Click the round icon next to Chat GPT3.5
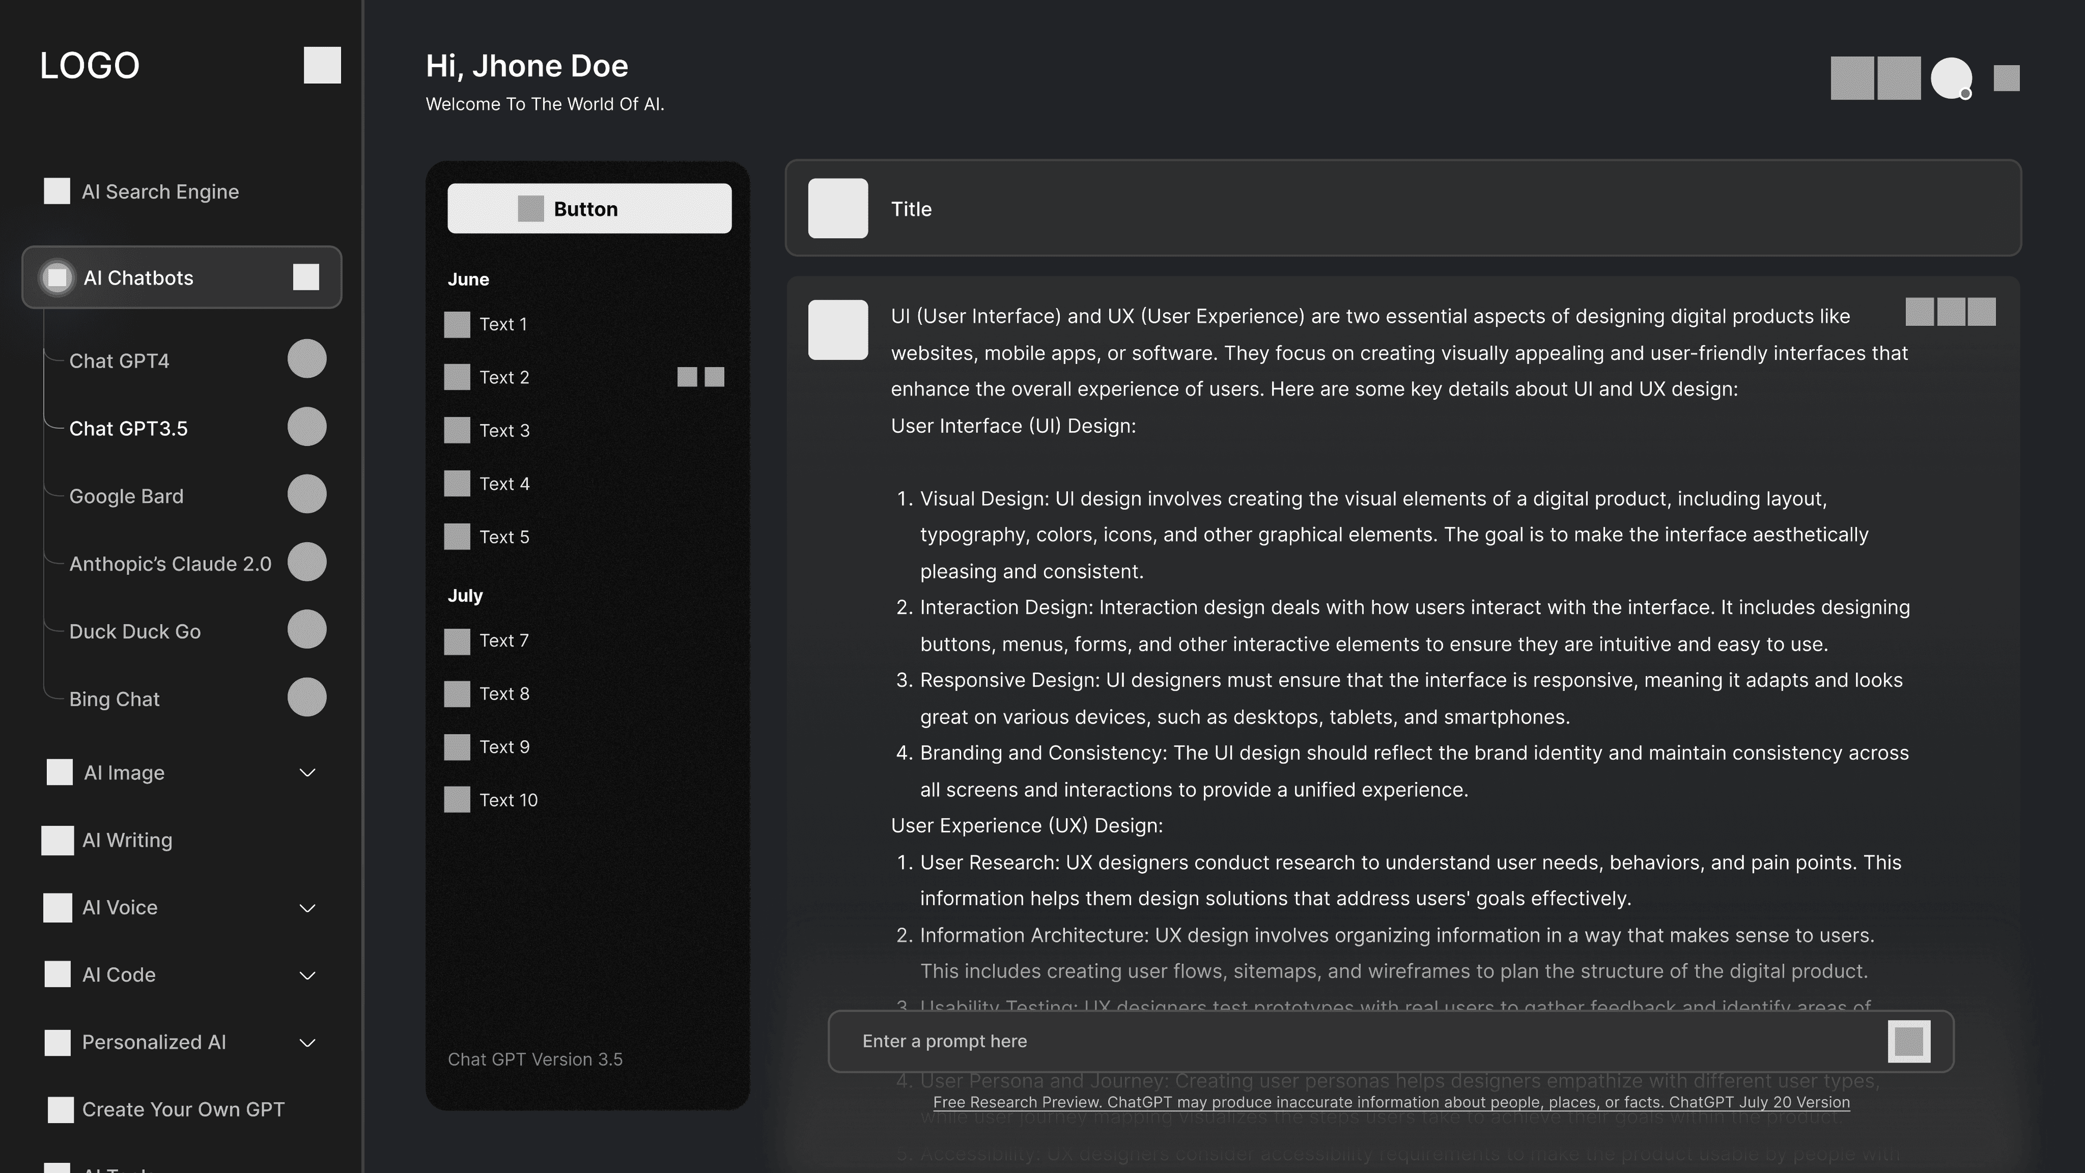2085x1173 pixels. [x=307, y=427]
